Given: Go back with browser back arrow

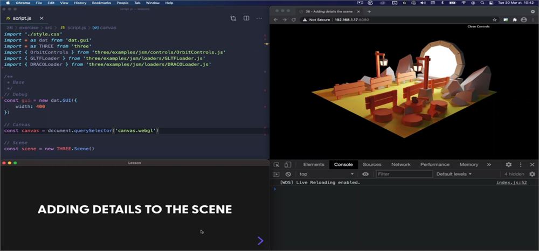Looking at the screenshot, I should (x=275, y=19).
